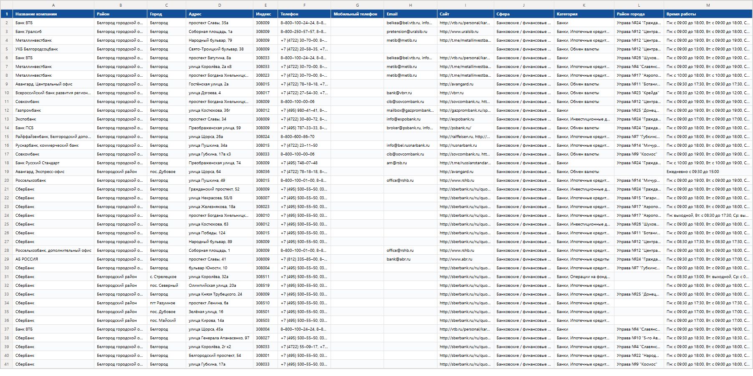Click the postal index "308001"
This screenshot has width=753, height=376.
tap(265, 356)
